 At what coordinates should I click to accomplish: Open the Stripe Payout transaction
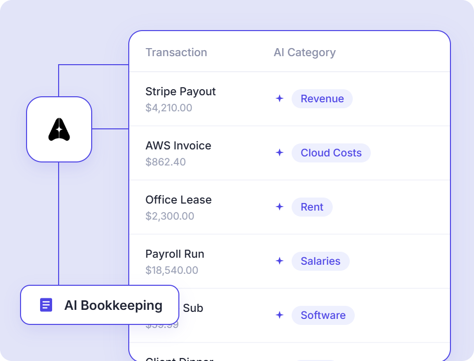[180, 91]
